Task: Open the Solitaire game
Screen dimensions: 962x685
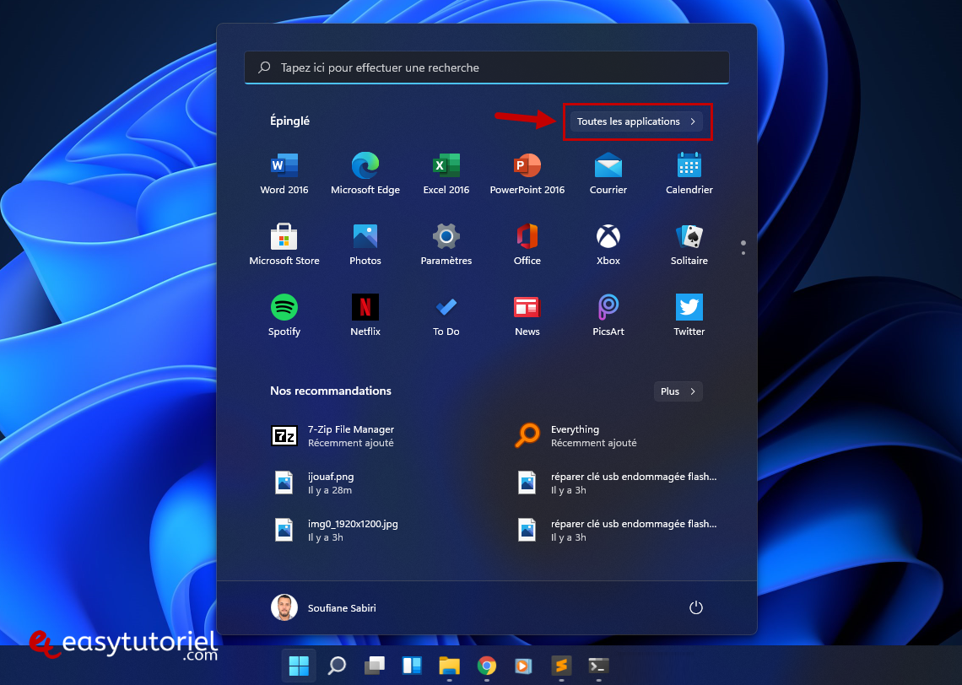Action: [689, 245]
